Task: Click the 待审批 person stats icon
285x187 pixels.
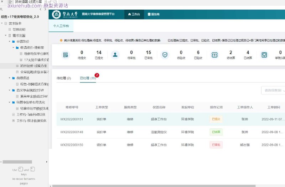Action: 115,55
